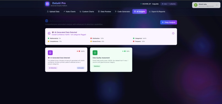Click the green dot indicator beside 100% on card
Image resolution: width=222 pixels, height=104 pixels.
pos(125,51)
